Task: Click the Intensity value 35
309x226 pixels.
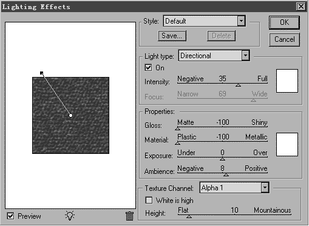Action: click(x=222, y=78)
